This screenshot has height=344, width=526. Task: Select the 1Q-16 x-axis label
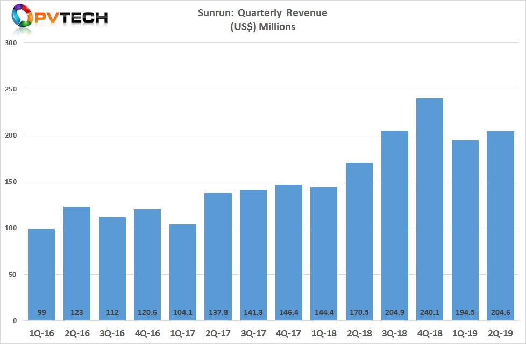(x=41, y=333)
